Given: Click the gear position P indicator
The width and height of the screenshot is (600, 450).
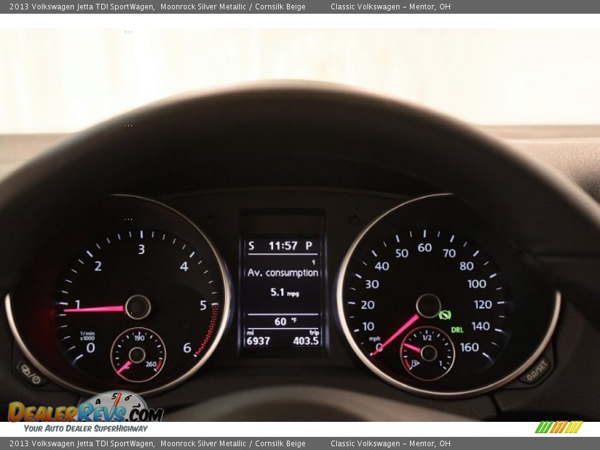Looking at the screenshot, I should (x=309, y=246).
